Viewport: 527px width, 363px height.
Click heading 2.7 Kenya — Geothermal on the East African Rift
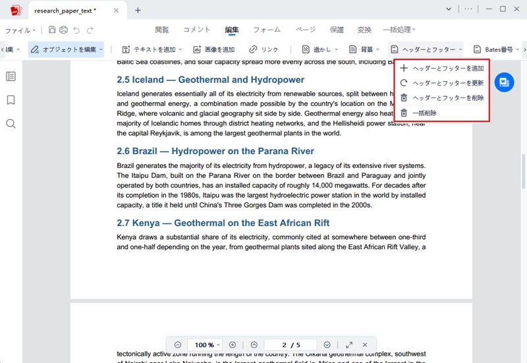pos(223,223)
